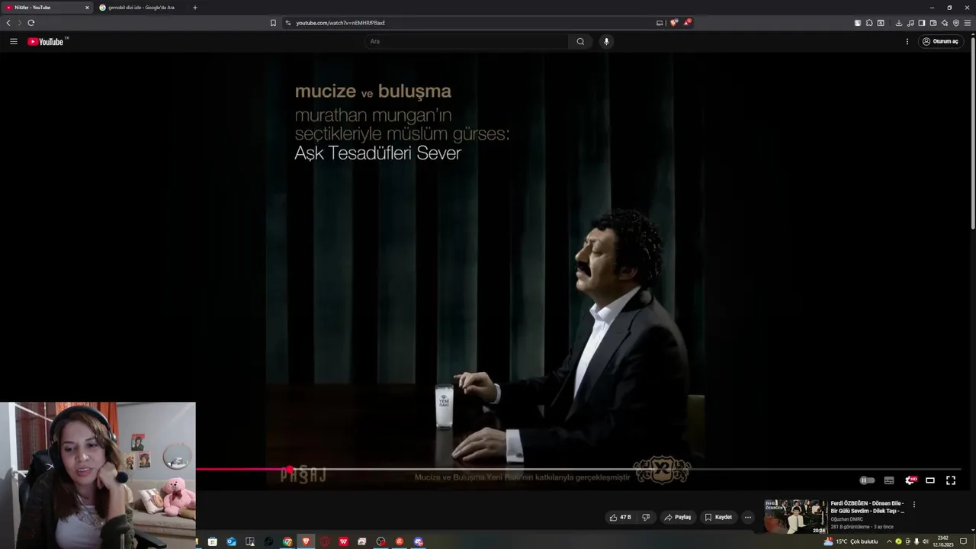This screenshot has width=976, height=549.
Task: Click the Oturum aç sign-in button
Action: (x=940, y=41)
